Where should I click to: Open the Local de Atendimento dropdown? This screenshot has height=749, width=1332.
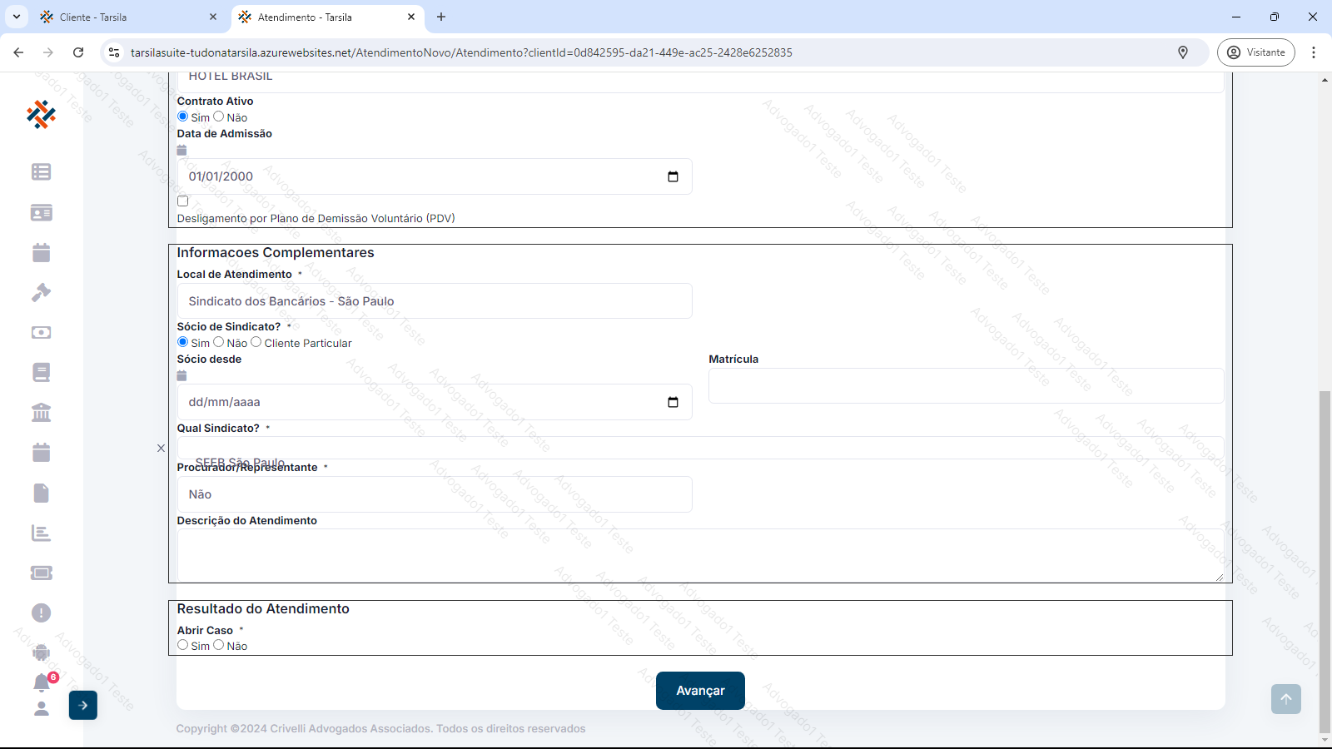pos(434,301)
